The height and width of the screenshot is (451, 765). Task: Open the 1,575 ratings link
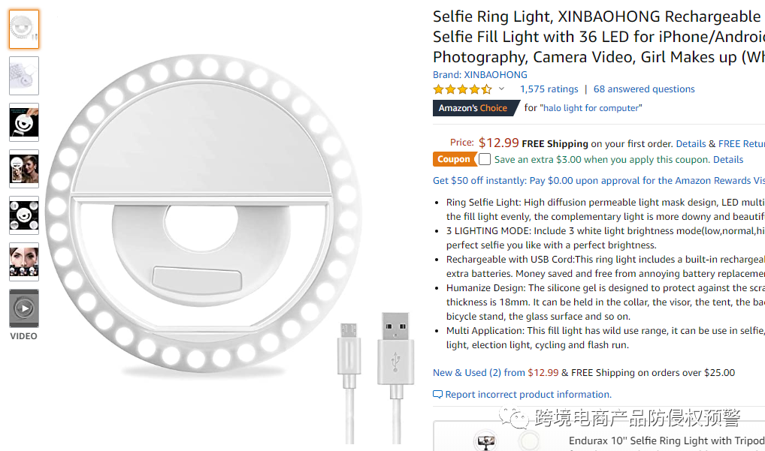click(x=549, y=89)
